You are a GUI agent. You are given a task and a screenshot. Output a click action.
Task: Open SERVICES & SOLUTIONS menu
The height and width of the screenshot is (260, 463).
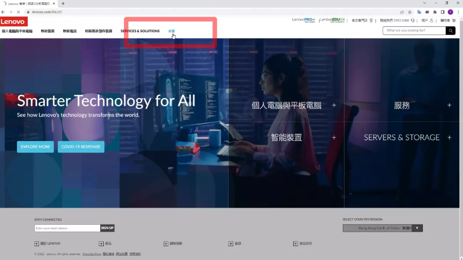140,31
